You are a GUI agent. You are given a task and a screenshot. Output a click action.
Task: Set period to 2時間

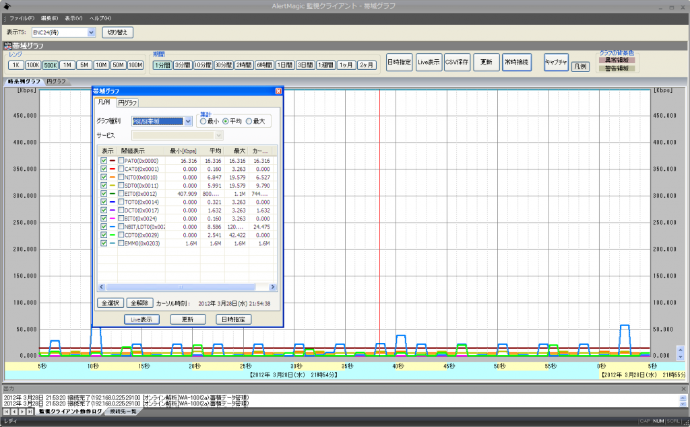click(244, 65)
